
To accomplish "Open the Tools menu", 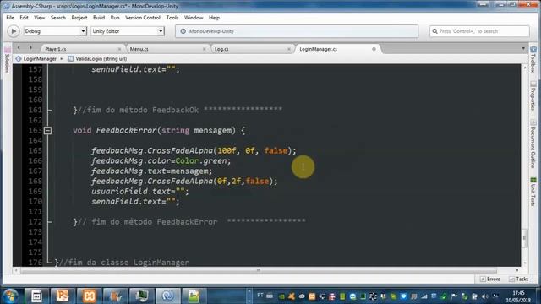I will point(172,18).
